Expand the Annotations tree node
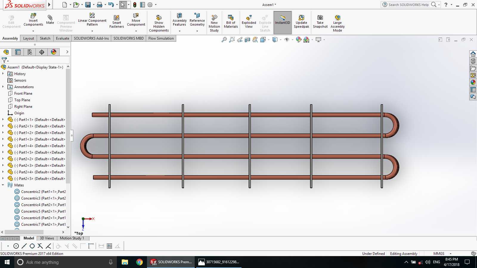Screen dimensions: 477x268 click(3, 87)
